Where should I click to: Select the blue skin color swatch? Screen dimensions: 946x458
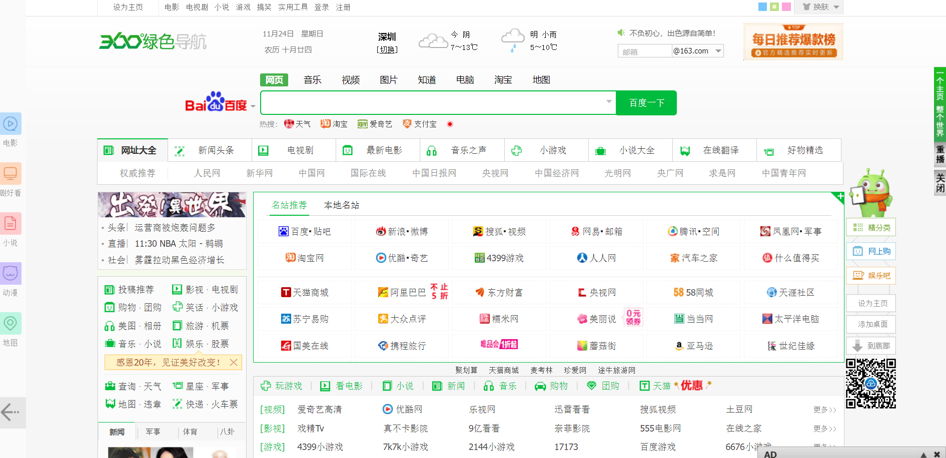click(x=762, y=7)
